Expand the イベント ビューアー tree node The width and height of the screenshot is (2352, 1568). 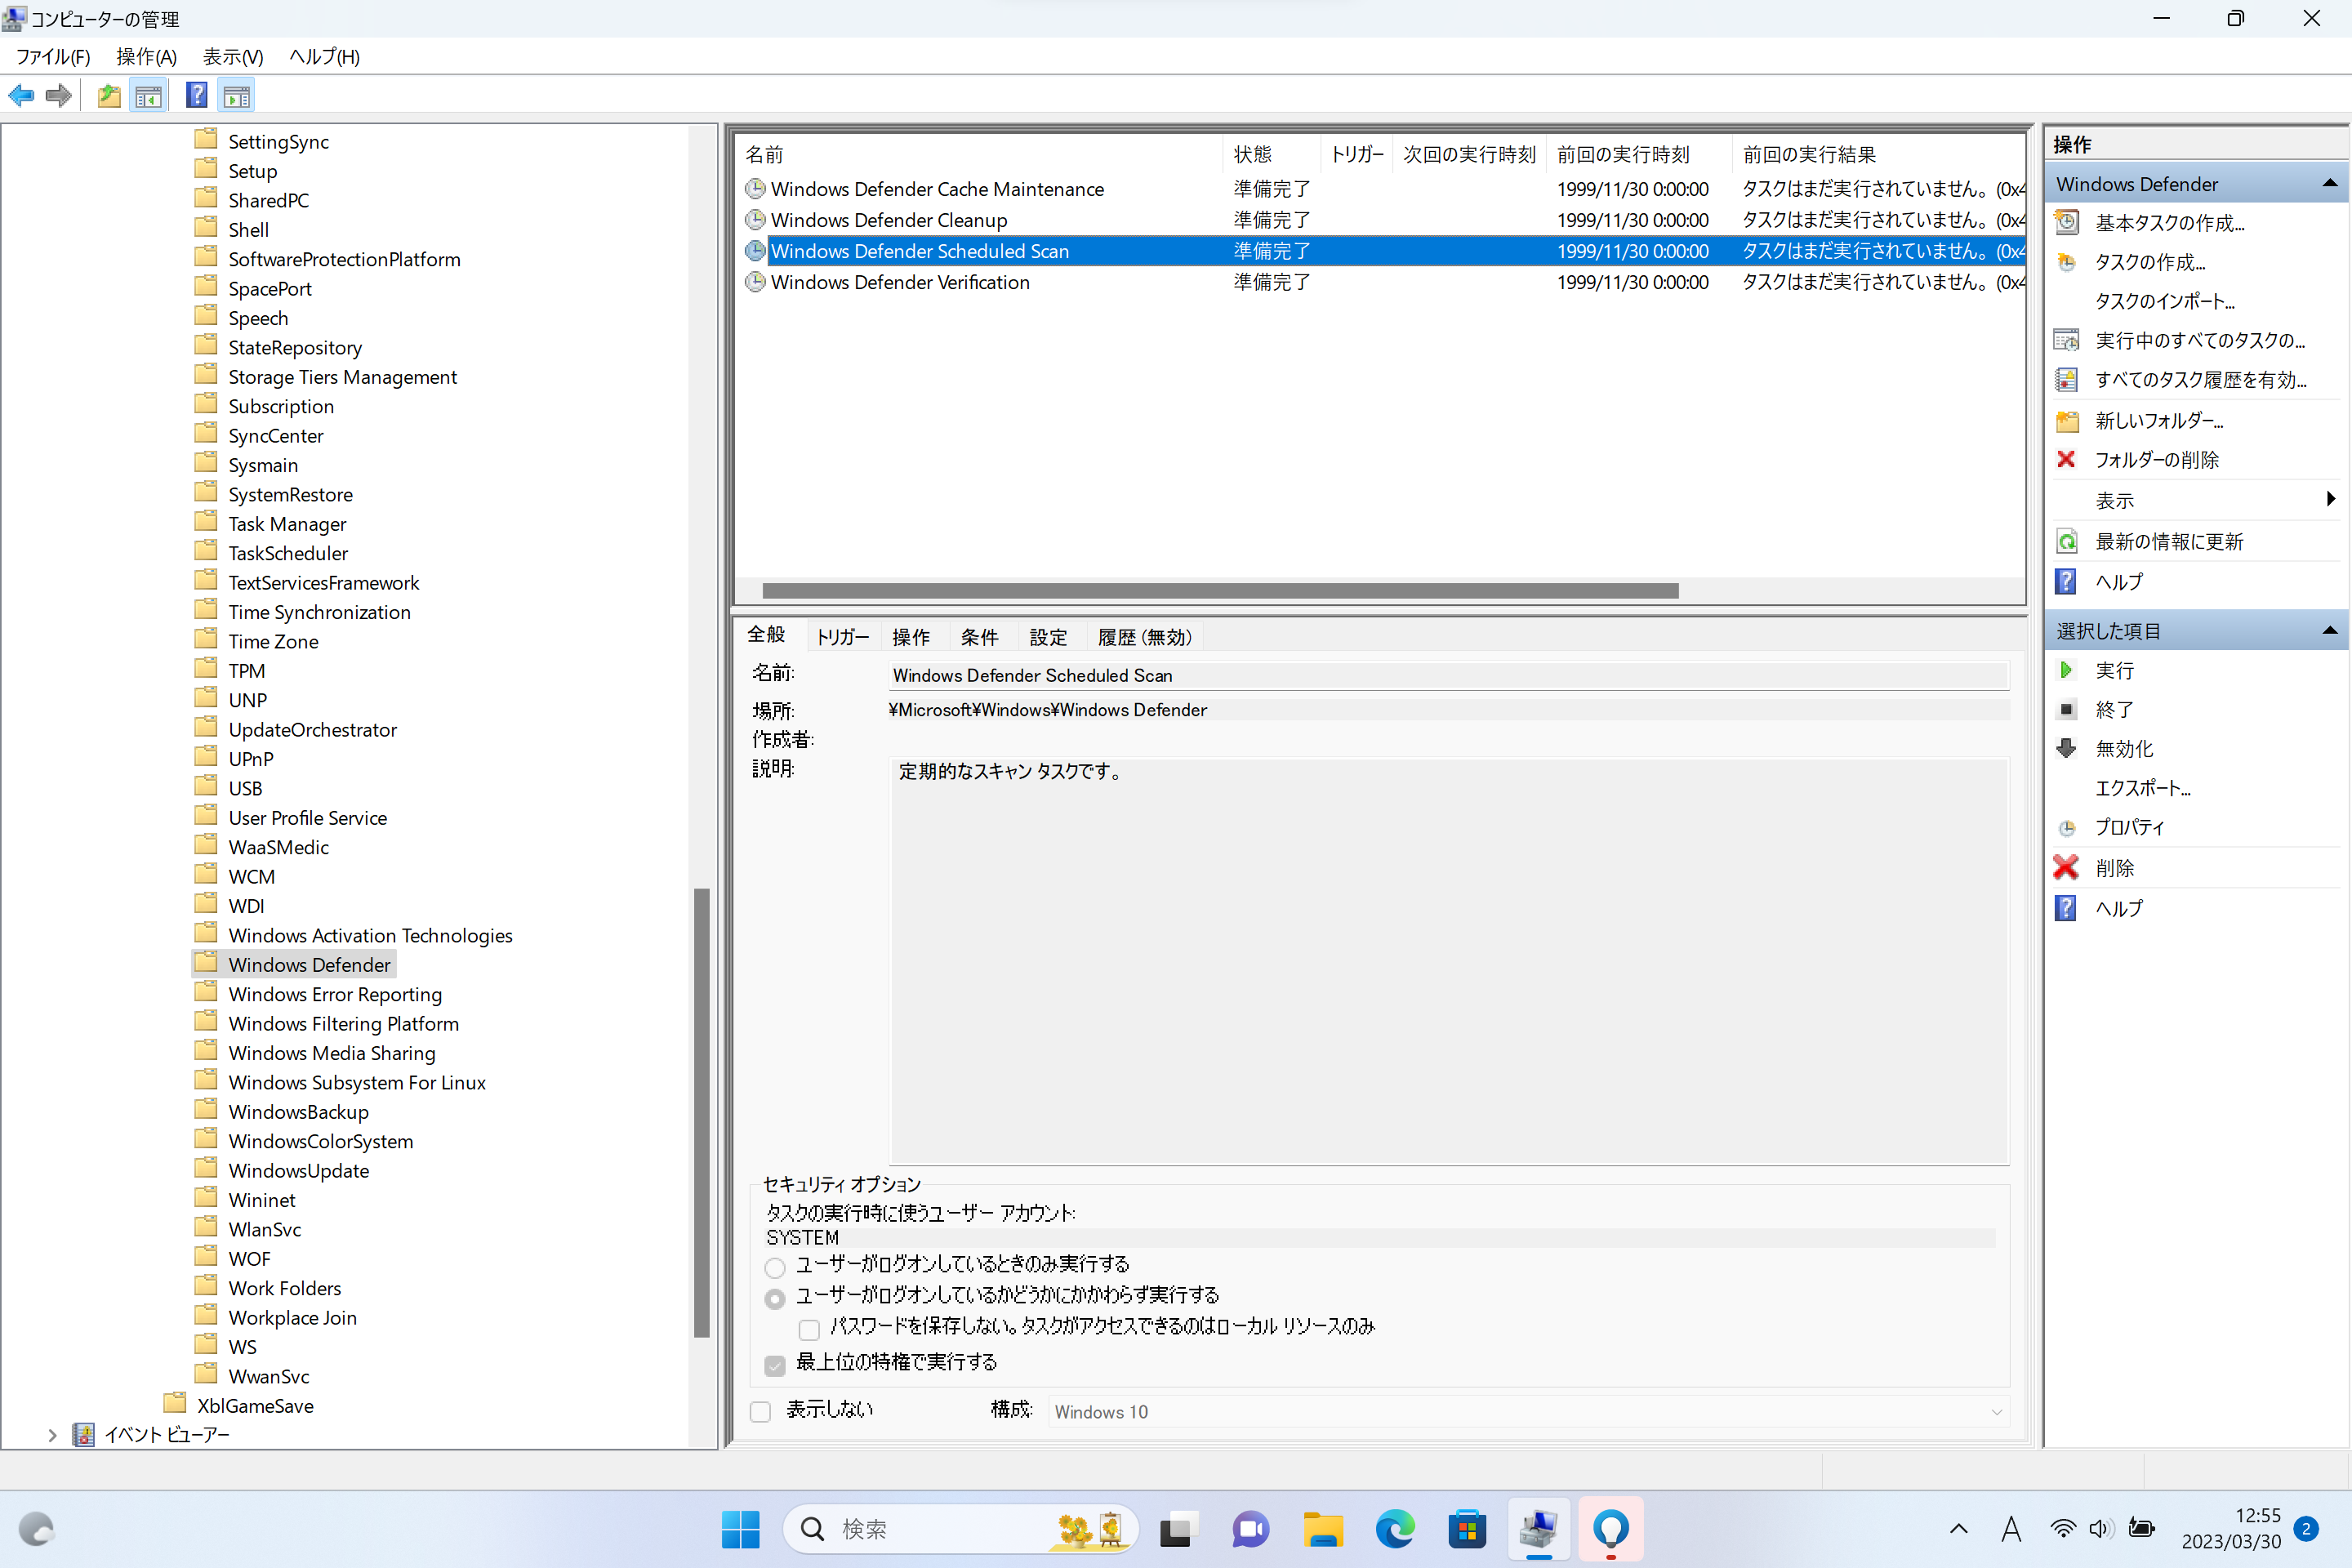click(52, 1435)
